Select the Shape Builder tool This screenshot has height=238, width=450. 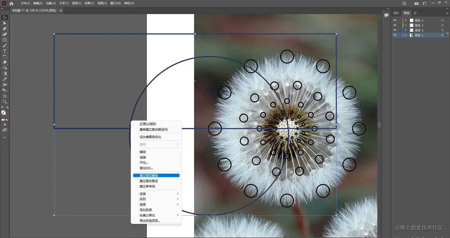5,68
